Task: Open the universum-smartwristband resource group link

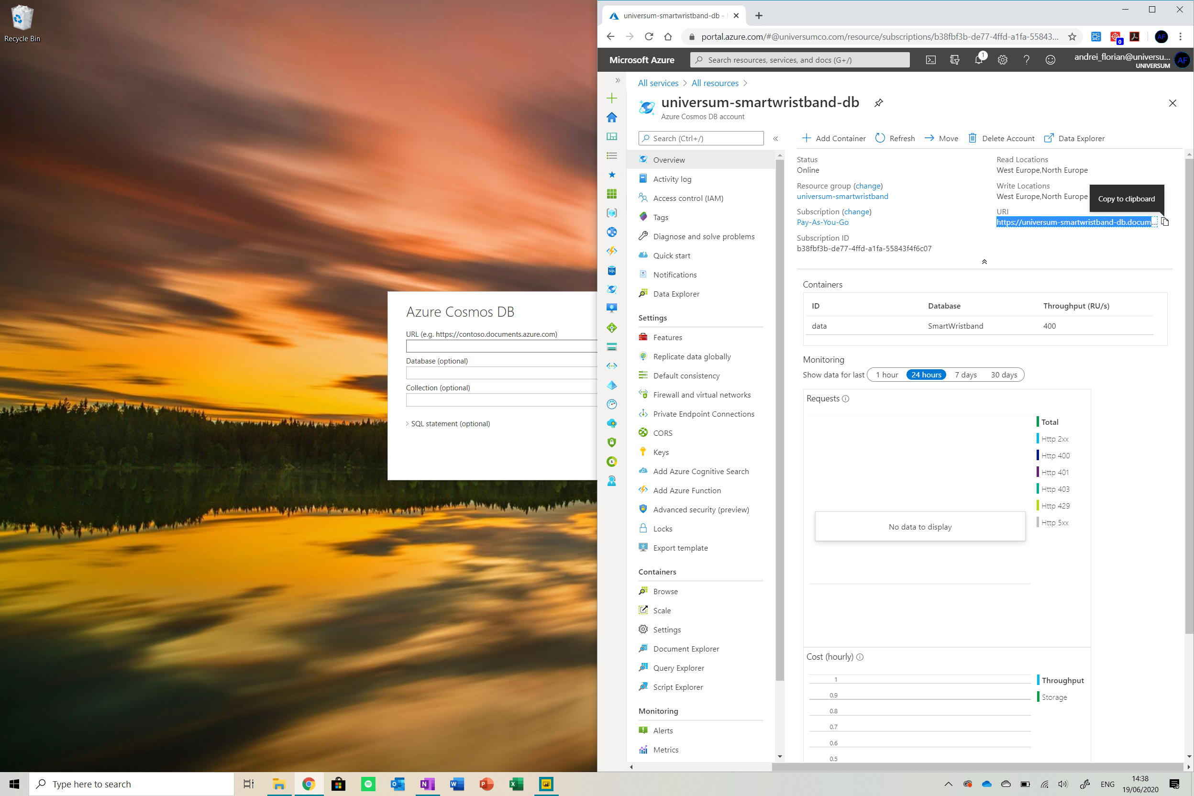Action: pos(842,197)
